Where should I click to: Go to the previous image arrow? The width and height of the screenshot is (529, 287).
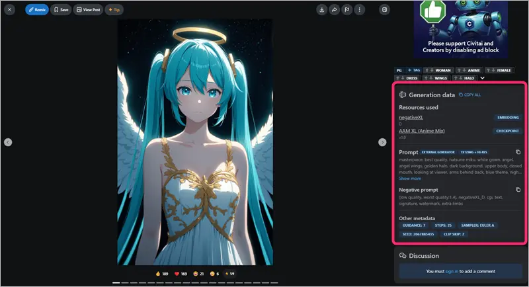pos(8,142)
